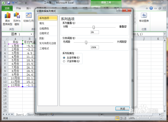Click the Gap Width 150% input field
168x122 pixels.
pyautogui.click(x=95, y=48)
